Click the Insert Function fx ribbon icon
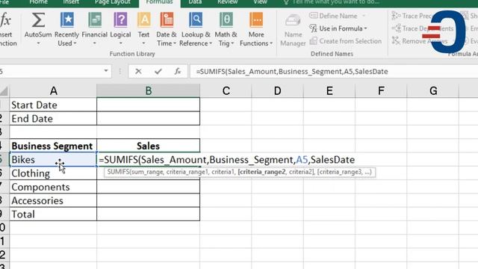 (6, 21)
